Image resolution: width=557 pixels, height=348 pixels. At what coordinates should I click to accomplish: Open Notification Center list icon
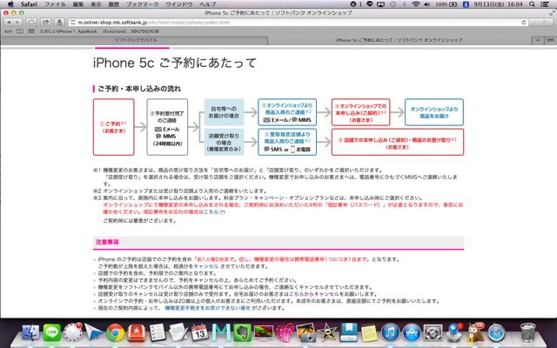pos(545,4)
